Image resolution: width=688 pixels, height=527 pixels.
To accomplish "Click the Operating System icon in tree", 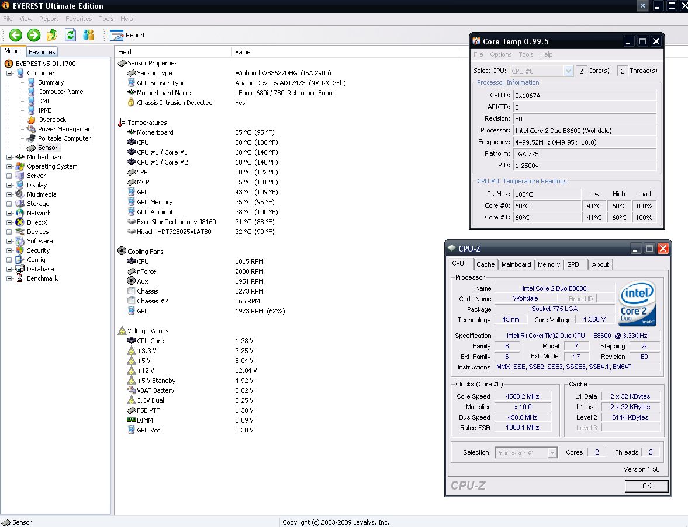I will pyautogui.click(x=20, y=166).
